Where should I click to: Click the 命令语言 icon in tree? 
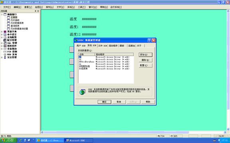point(5,35)
